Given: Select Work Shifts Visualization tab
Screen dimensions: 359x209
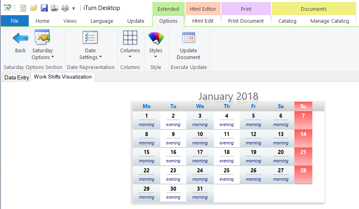Looking at the screenshot, I should tap(63, 77).
